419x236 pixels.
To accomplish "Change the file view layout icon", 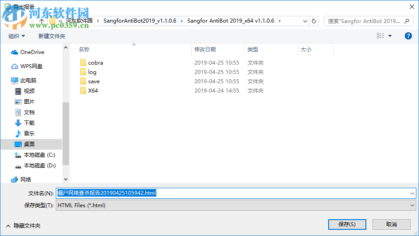I will tap(380, 36).
